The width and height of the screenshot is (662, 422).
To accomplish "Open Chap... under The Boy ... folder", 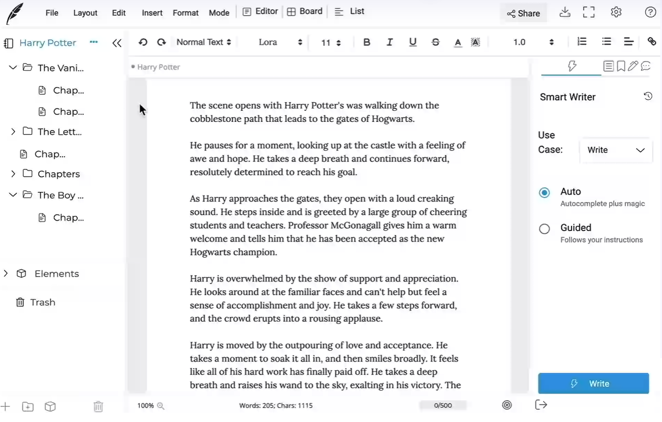I will [x=62, y=218].
